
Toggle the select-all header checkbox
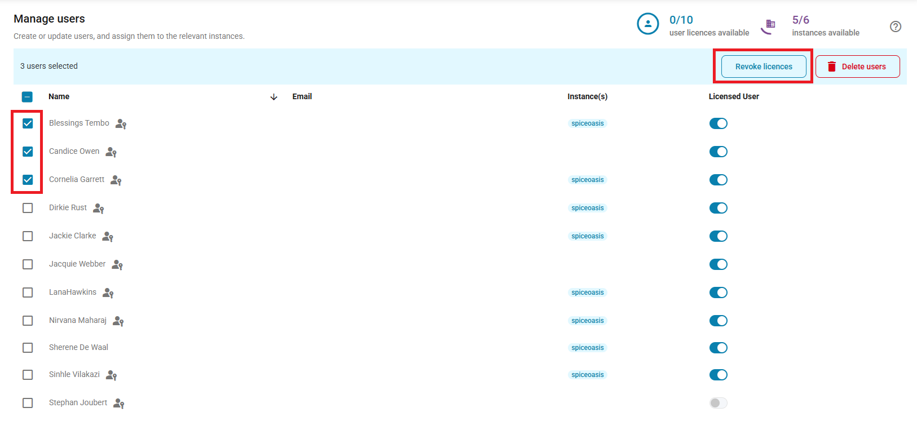pos(27,97)
